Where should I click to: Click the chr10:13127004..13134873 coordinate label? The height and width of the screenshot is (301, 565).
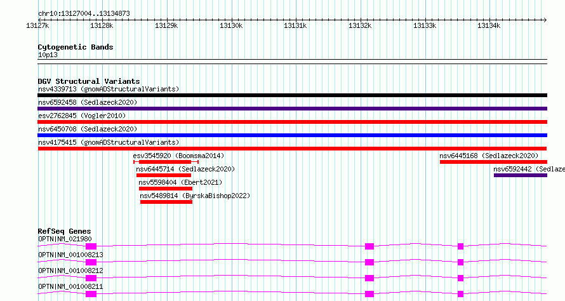[84, 14]
